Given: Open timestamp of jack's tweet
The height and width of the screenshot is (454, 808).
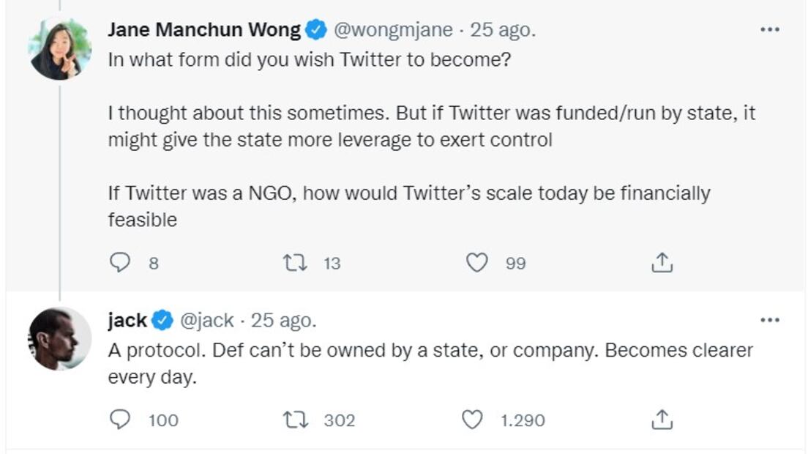Looking at the screenshot, I should (283, 320).
